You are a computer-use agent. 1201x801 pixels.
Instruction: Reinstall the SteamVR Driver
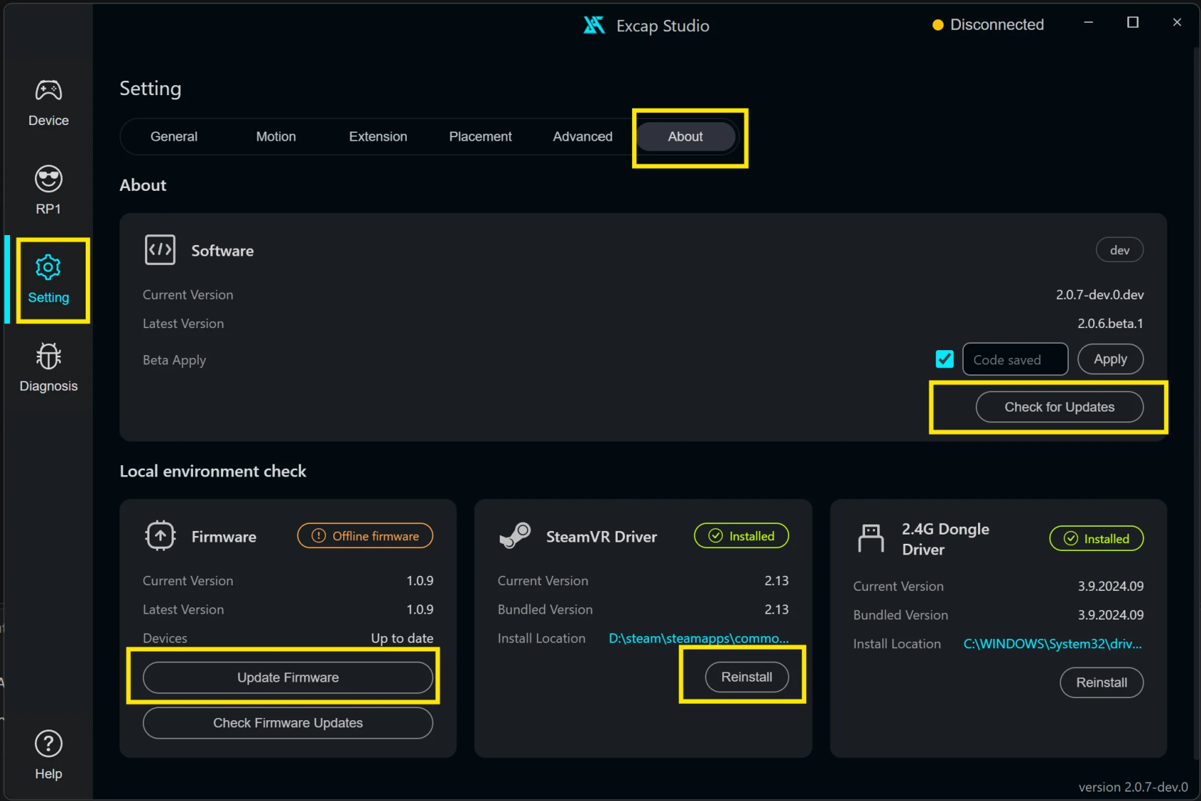point(747,677)
